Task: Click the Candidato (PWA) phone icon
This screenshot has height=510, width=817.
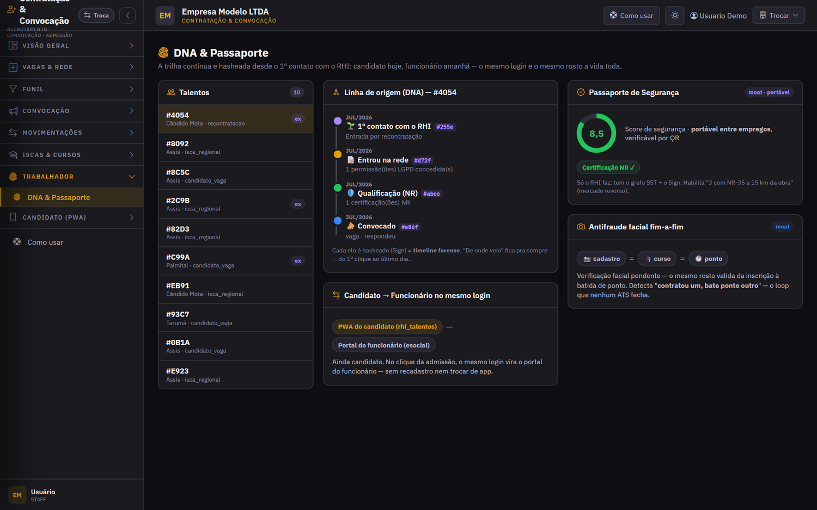Action: (13, 217)
